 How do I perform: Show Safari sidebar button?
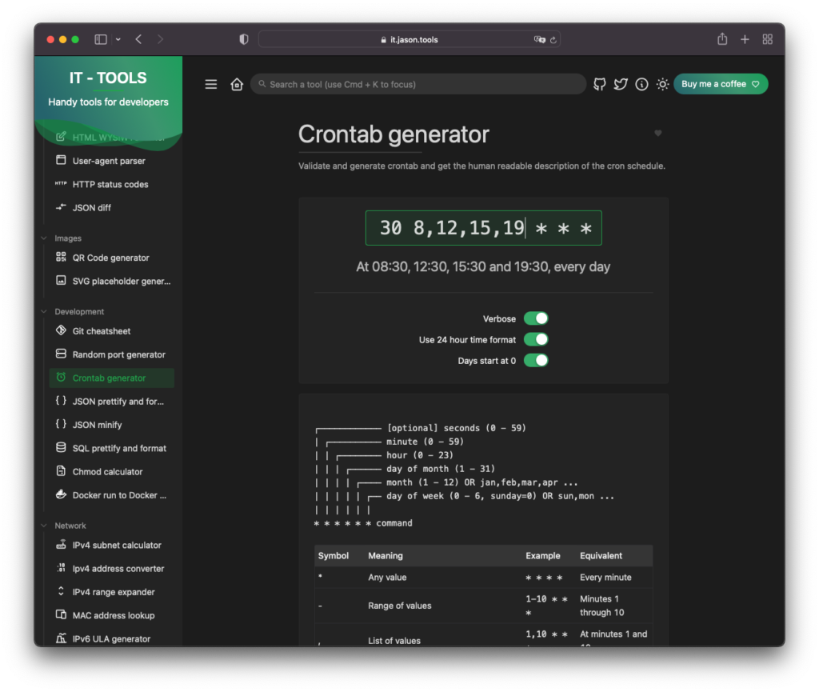(x=100, y=39)
